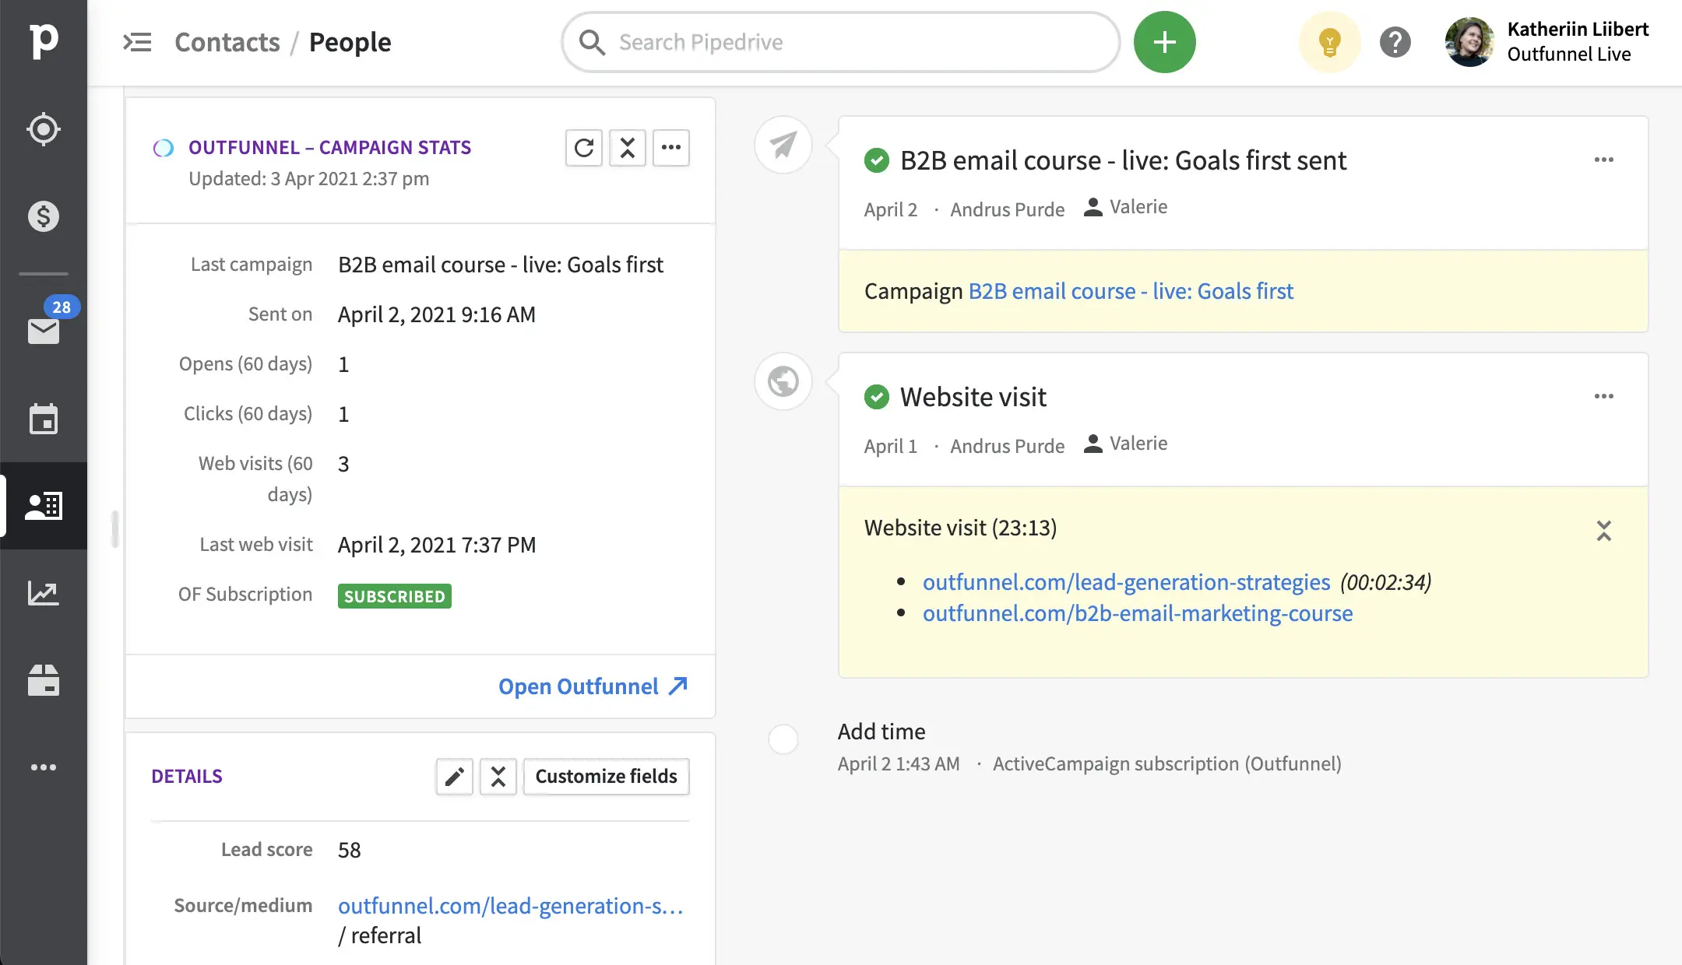1682x965 pixels.
Task: Collapse the Outfunnel Campaign Stats panel
Action: (628, 147)
